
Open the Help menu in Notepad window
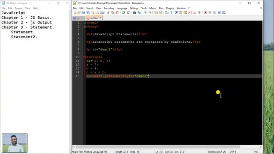[36, 8]
